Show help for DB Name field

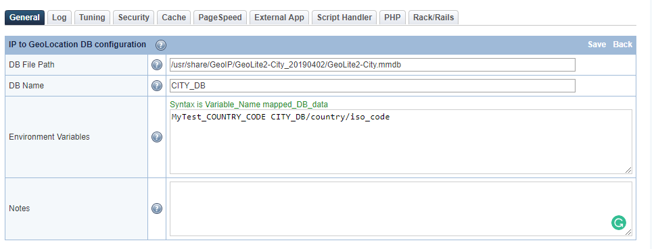tap(156, 86)
